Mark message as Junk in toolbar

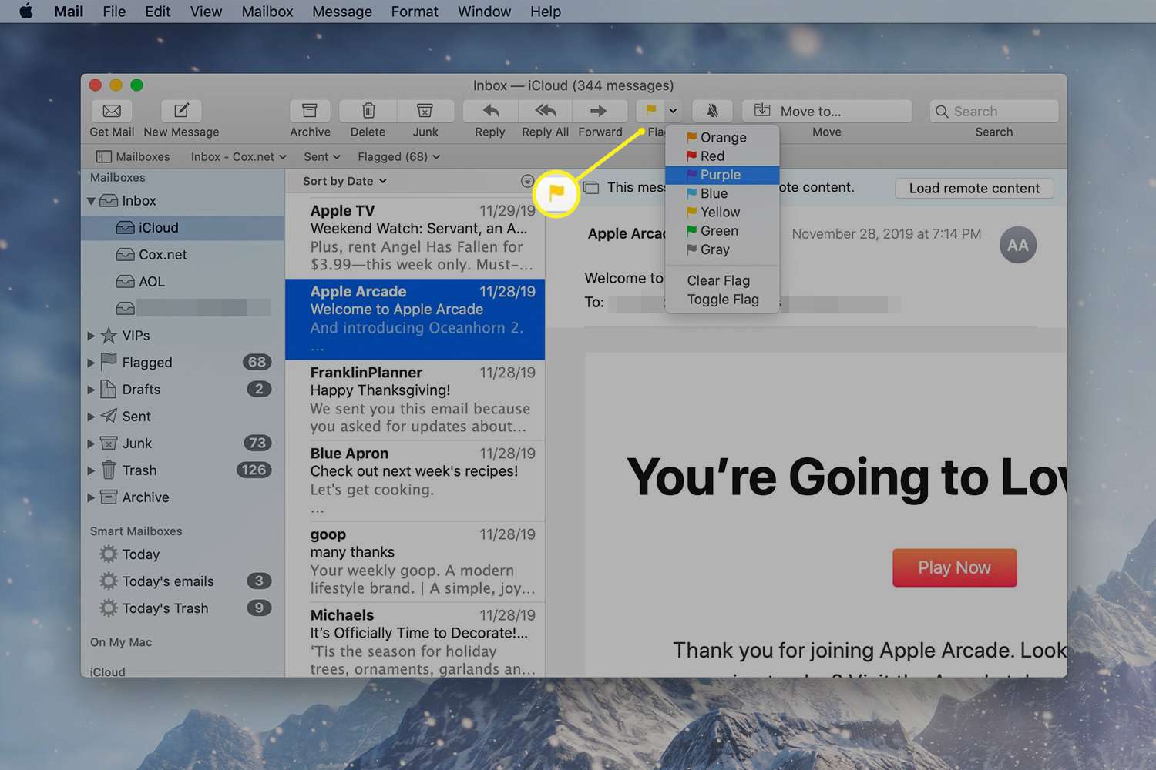[x=425, y=111]
